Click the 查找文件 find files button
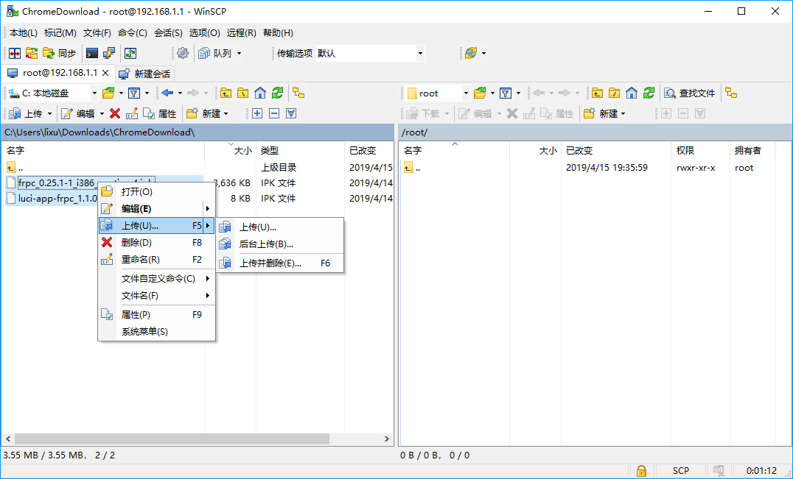Image resolution: width=793 pixels, height=479 pixels. tap(691, 93)
